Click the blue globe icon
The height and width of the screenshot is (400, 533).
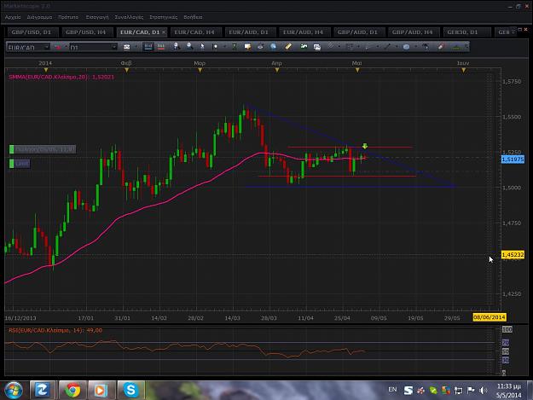click(273, 47)
